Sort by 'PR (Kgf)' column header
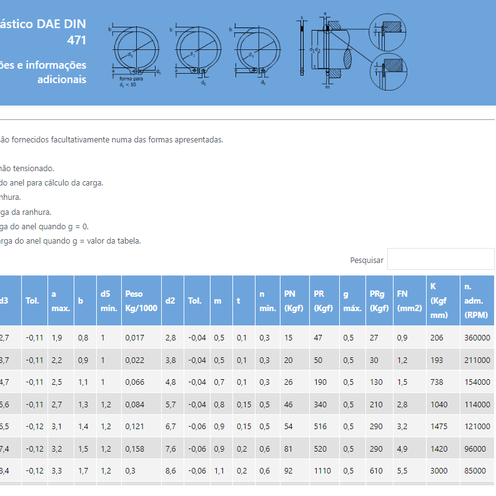The image size is (496, 496). 323,300
